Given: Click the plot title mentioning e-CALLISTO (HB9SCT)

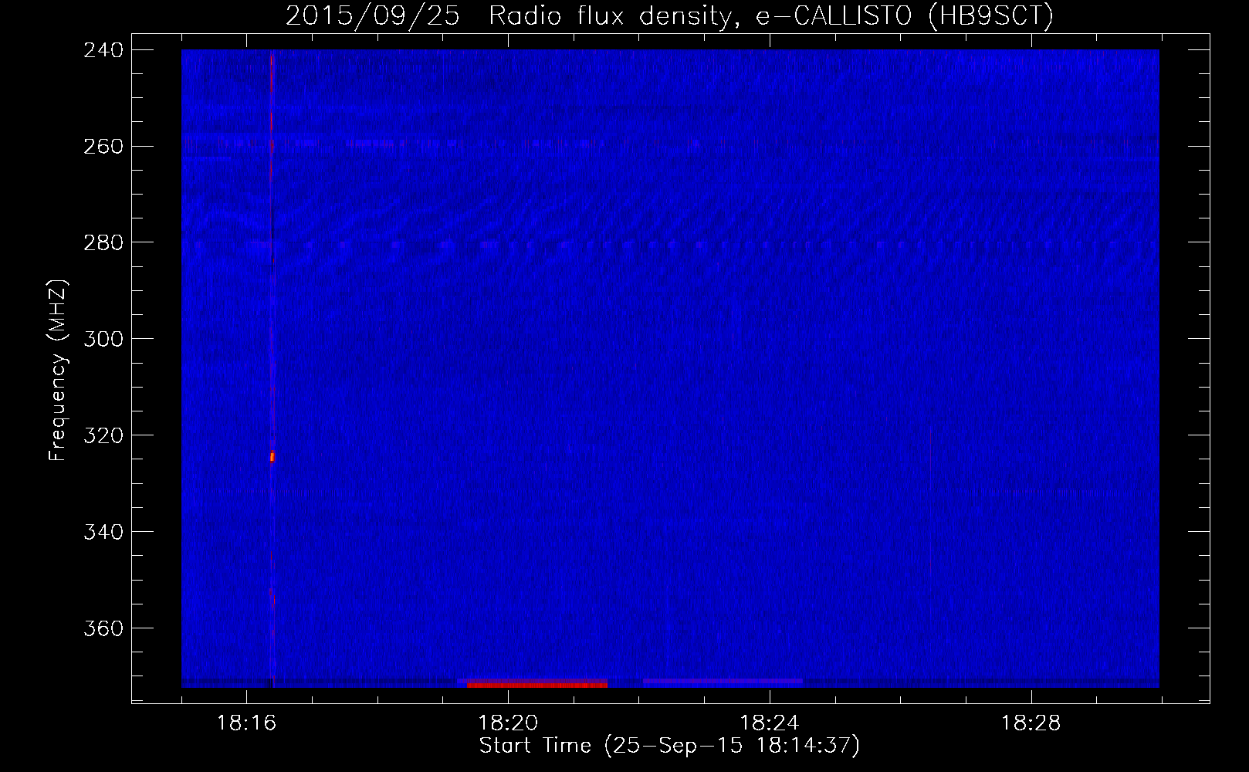Looking at the screenshot, I should click(669, 15).
